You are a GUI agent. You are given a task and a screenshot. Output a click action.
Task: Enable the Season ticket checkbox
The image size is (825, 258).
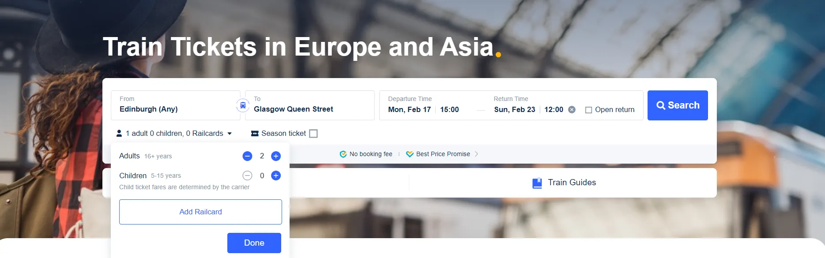tap(313, 134)
